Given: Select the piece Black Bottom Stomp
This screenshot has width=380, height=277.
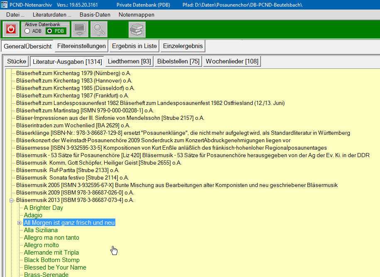Looking at the screenshot, I should (51, 260).
